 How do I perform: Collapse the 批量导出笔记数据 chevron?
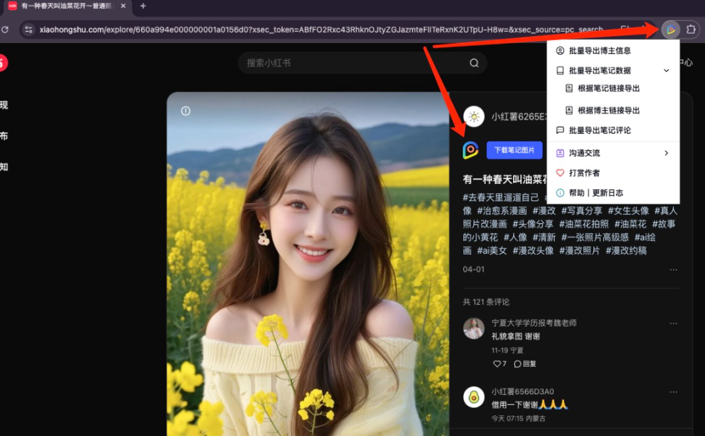point(666,70)
